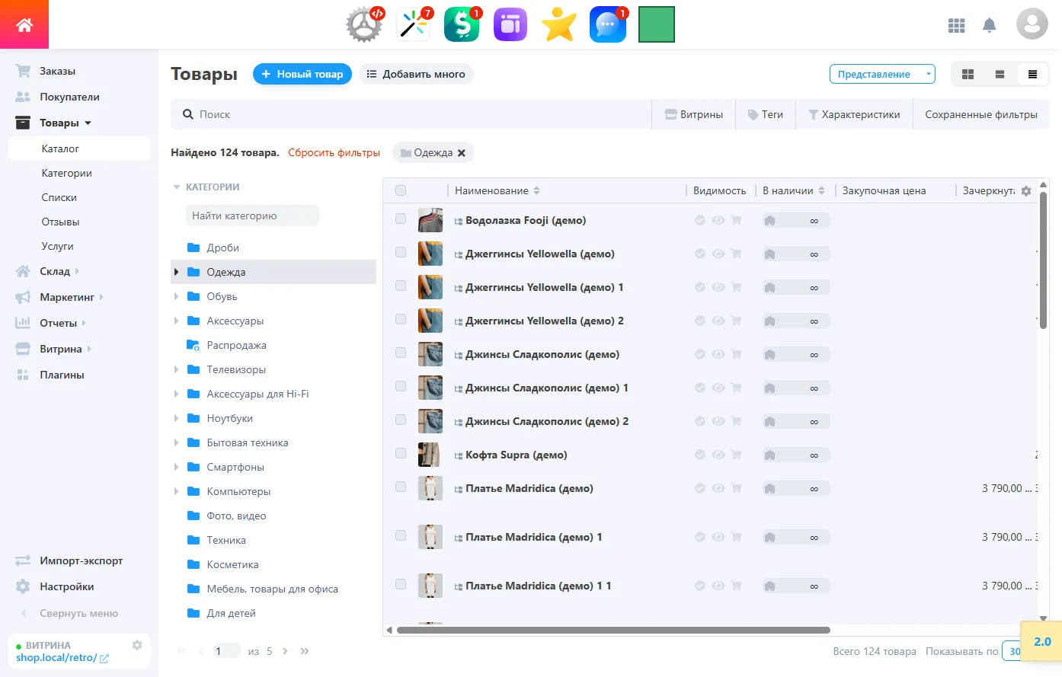Open the apps grid icon in header

956,25
